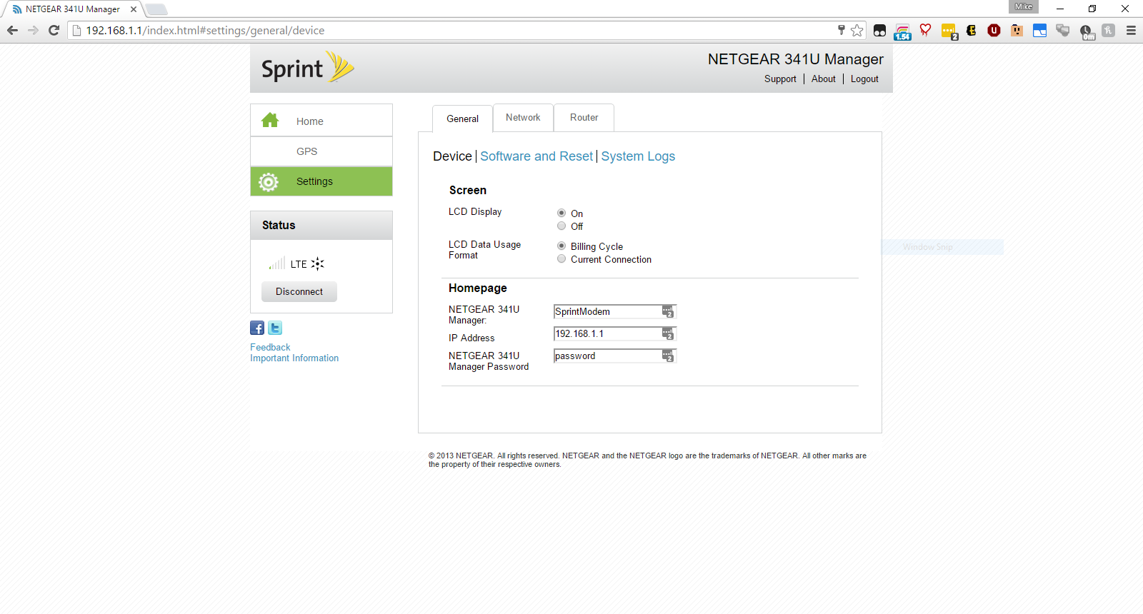Close the NETGEAR 341U Manager browser tab
Image resolution: width=1143 pixels, height=614 pixels.
134,9
